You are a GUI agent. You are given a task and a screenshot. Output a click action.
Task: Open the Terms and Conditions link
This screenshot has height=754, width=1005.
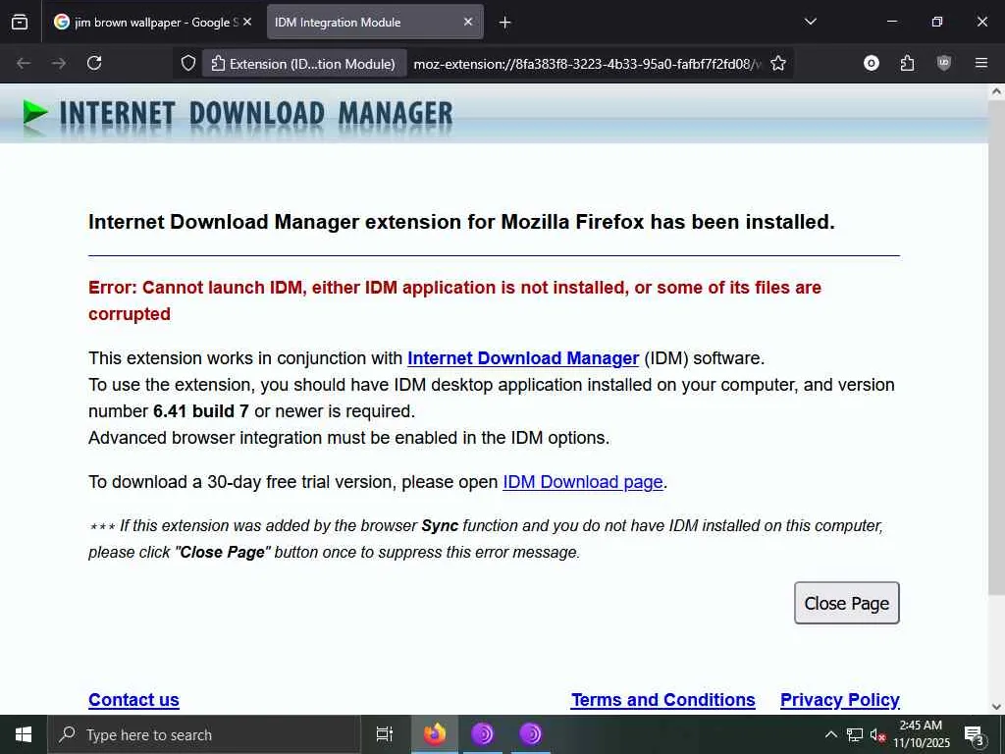coord(662,699)
